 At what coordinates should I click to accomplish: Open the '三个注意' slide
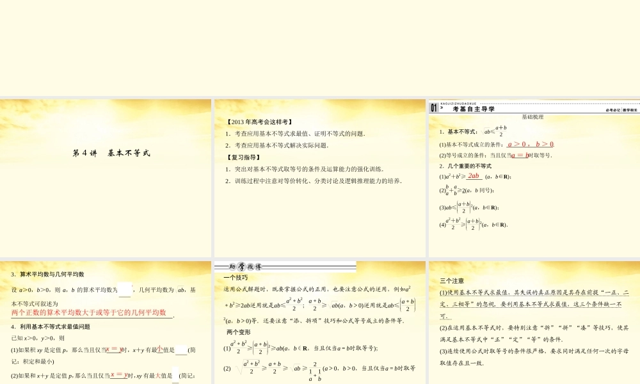pos(534,323)
